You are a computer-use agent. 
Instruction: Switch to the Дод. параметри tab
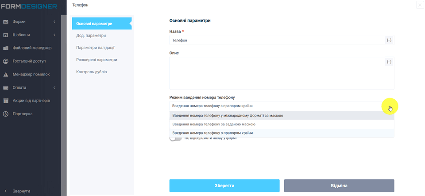coord(91,35)
